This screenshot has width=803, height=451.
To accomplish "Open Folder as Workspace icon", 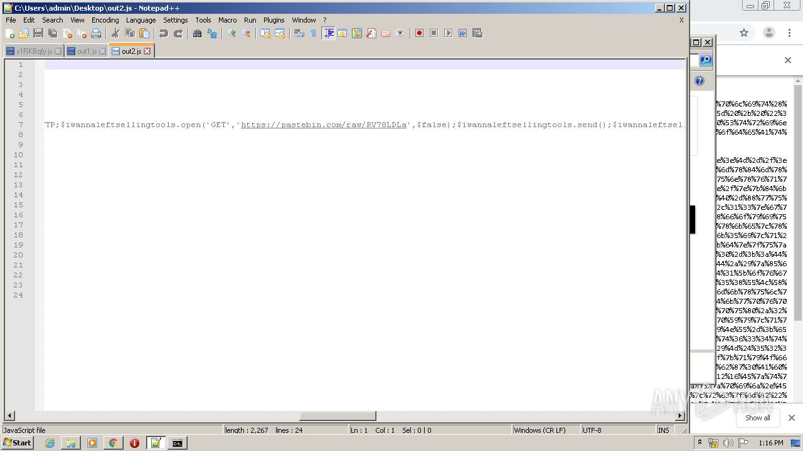I will [x=386, y=33].
